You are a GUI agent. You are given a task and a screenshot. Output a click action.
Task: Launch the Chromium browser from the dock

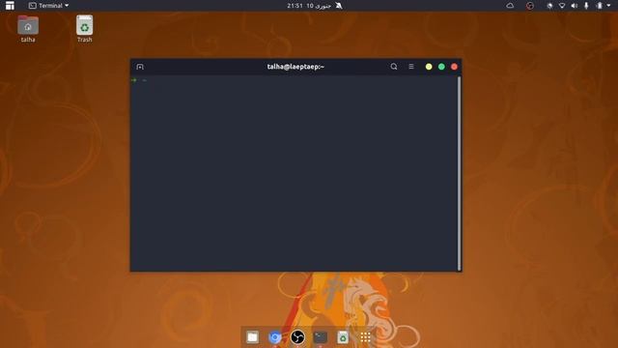274,337
